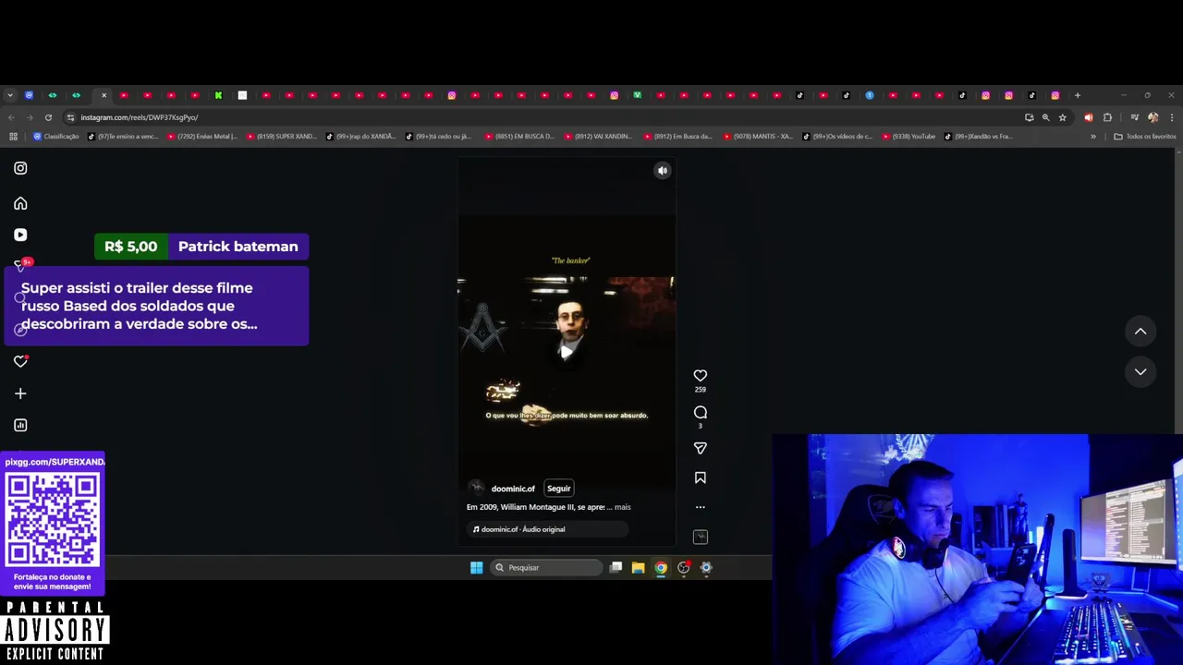Bookmark this page with the star icon
1183x665 pixels.
[1062, 117]
